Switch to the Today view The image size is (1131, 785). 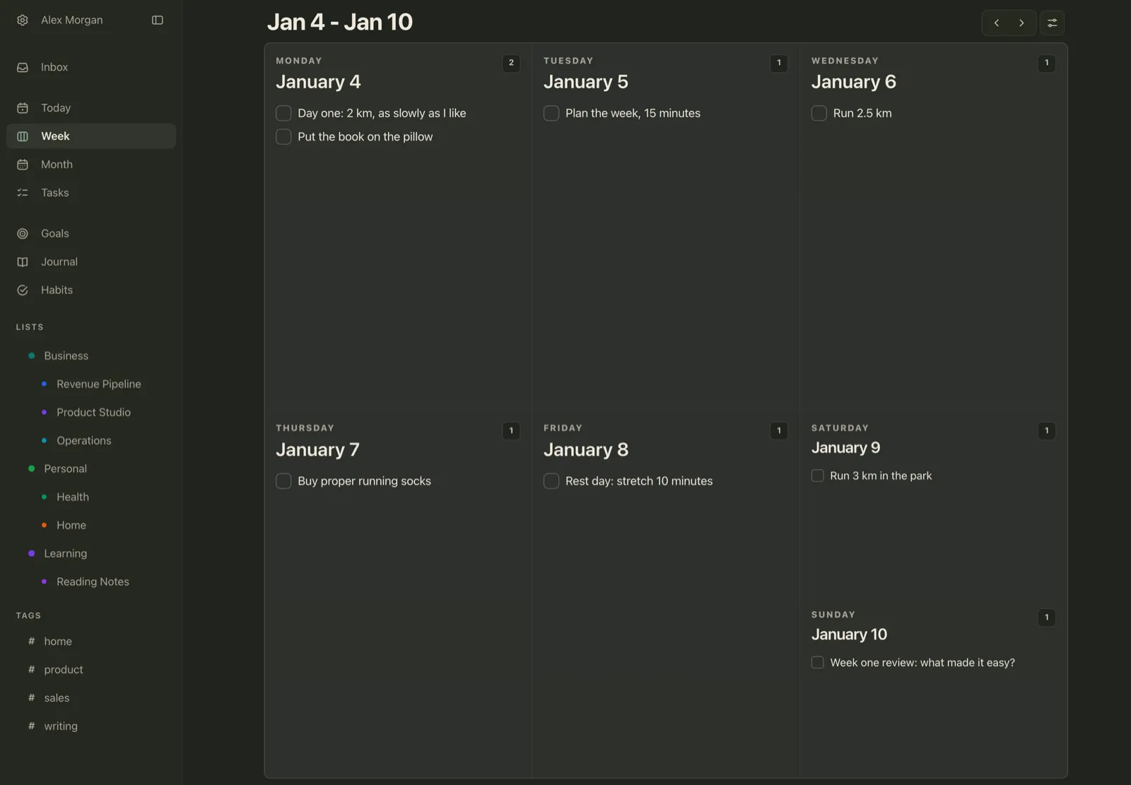click(x=91, y=108)
